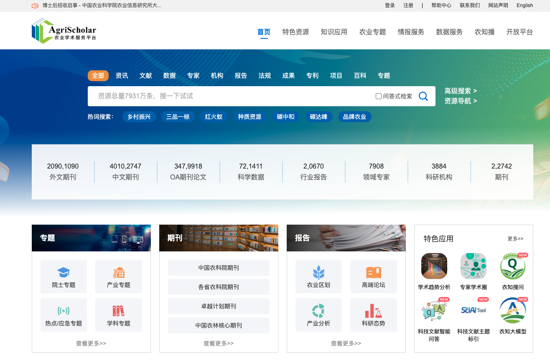The width and height of the screenshot is (550, 361).
Task: Enable 问答式检索 checkbox
Action: [x=379, y=96]
